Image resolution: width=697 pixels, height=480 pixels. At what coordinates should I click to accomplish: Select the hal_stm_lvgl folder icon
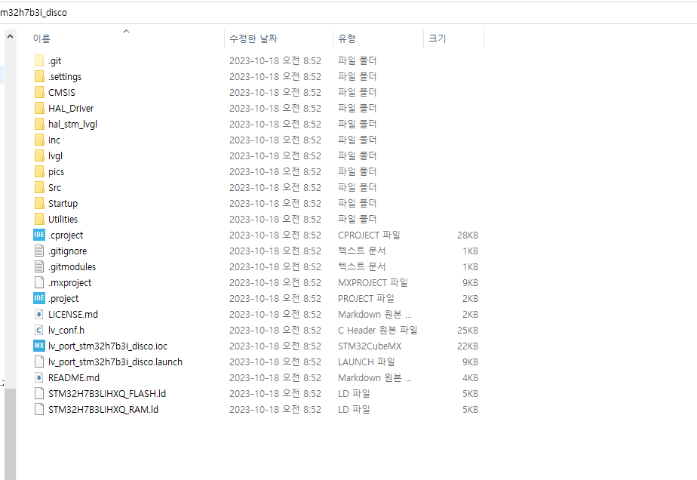click(x=39, y=124)
